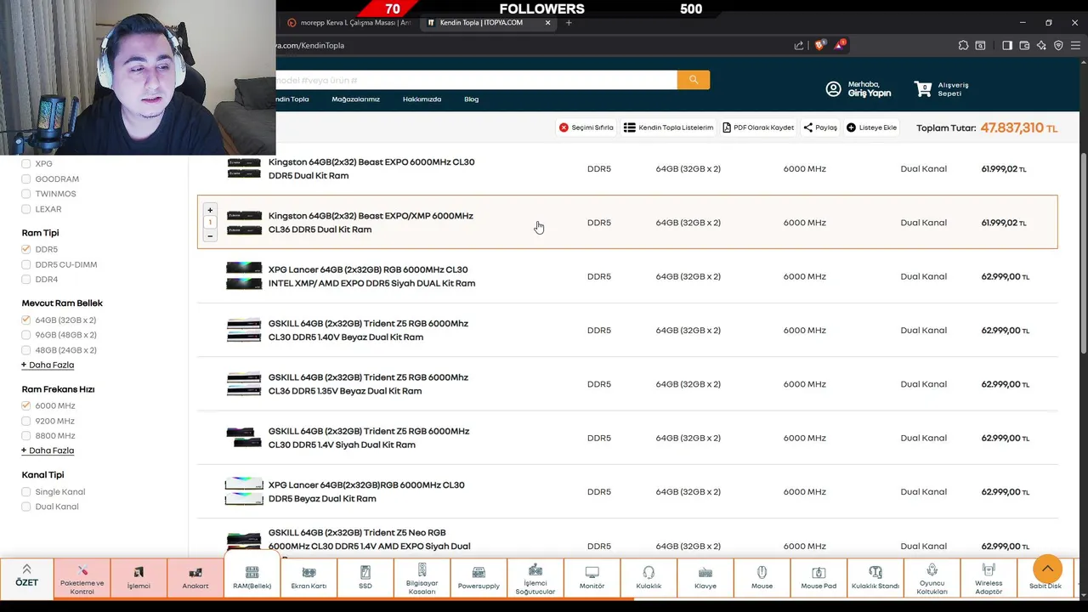
Task: Open İşlemci Soğutucular category
Action: (535, 578)
